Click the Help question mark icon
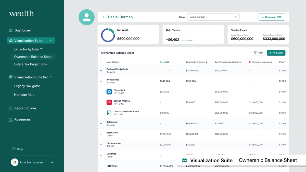Screen dimensions: 306x172 pos(14,149)
